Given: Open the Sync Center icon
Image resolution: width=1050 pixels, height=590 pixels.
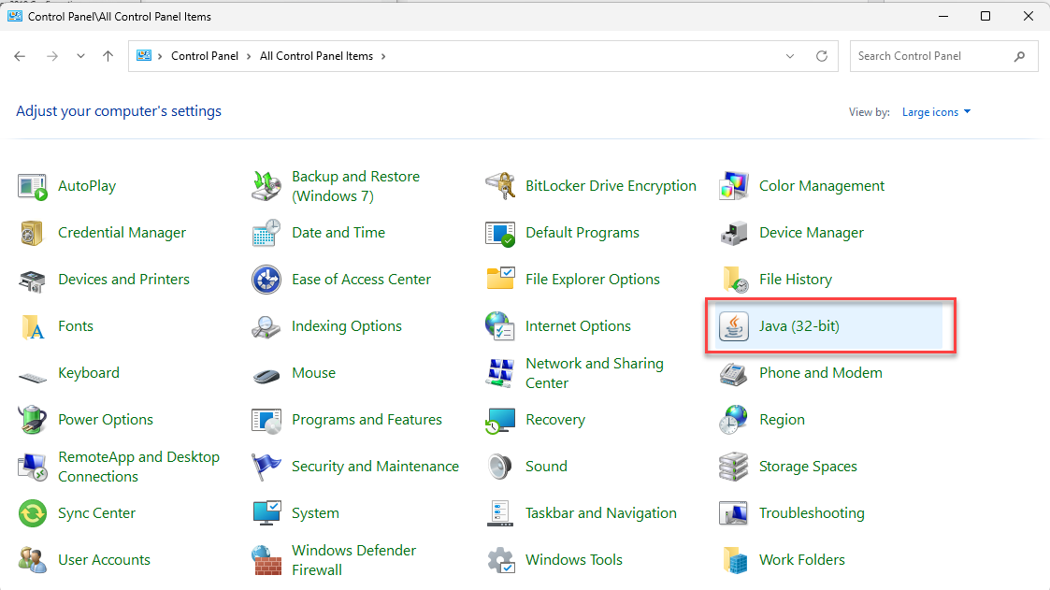Looking at the screenshot, I should 33,513.
